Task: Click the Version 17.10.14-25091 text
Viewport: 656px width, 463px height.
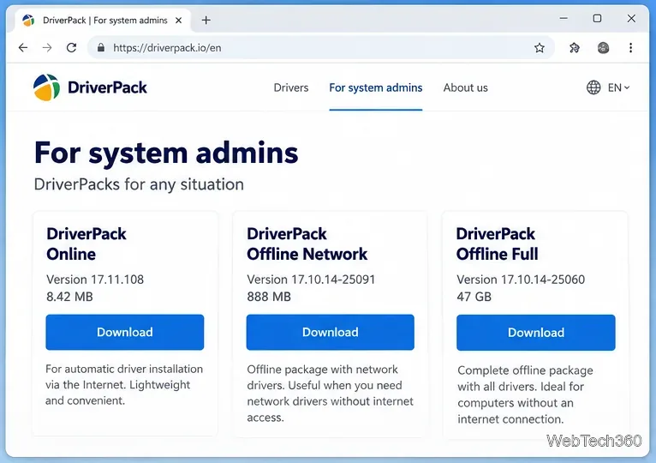Action: 311,280
